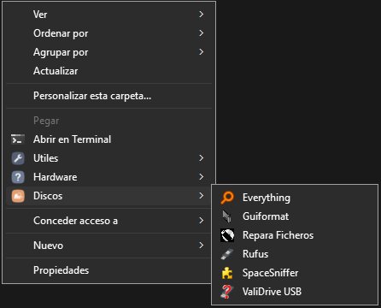Click the orange icon next to Discos

[18, 196]
